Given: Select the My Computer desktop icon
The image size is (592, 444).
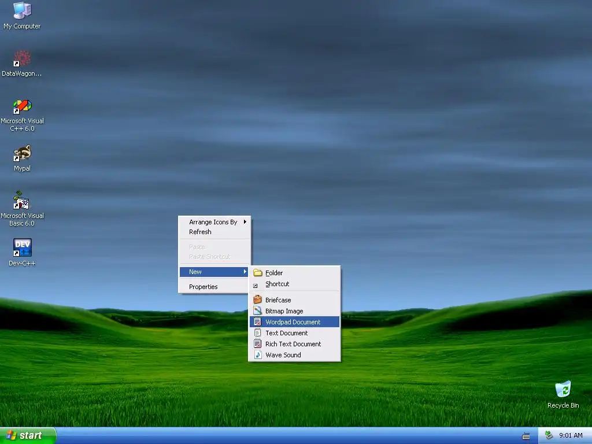Looking at the screenshot, I should [x=22, y=16].
